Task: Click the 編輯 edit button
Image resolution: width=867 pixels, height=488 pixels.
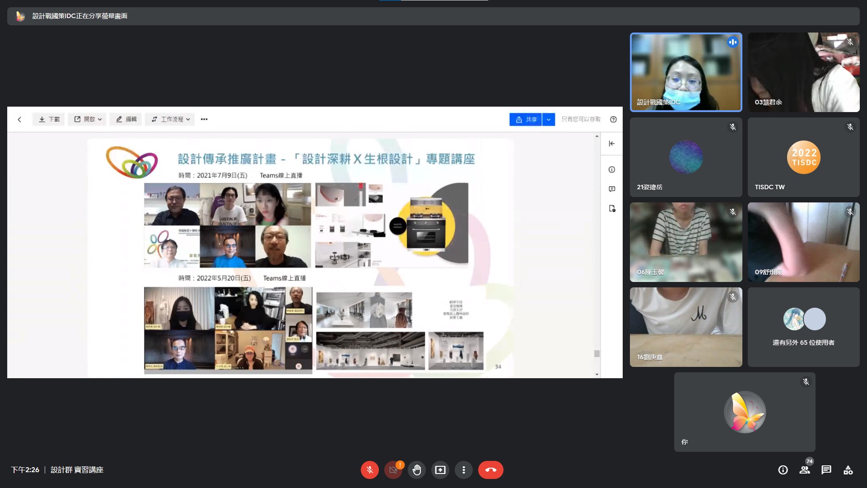Action: pos(126,119)
